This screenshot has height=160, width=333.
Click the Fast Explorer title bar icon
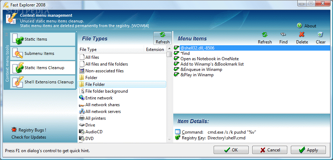tap(6, 4)
